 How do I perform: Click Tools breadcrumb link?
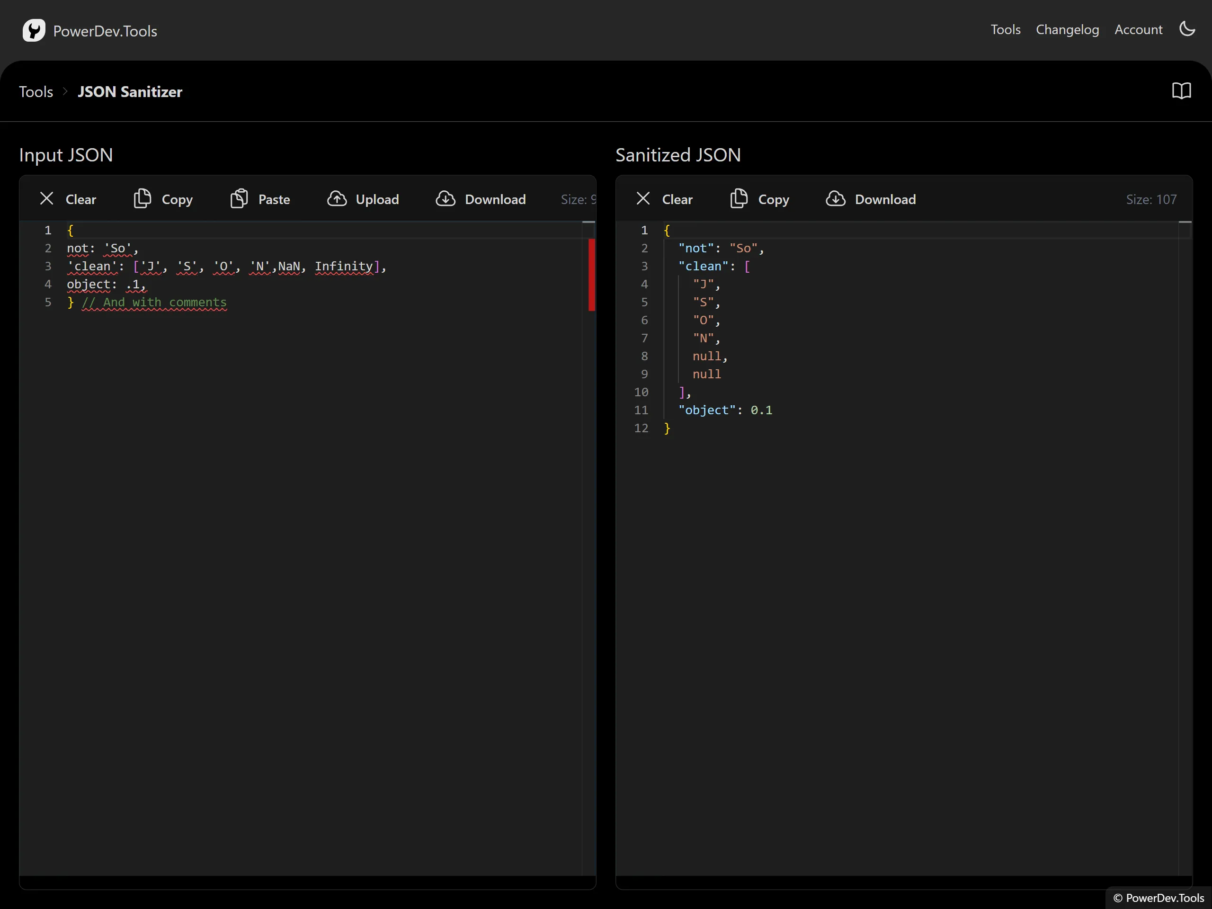click(36, 91)
